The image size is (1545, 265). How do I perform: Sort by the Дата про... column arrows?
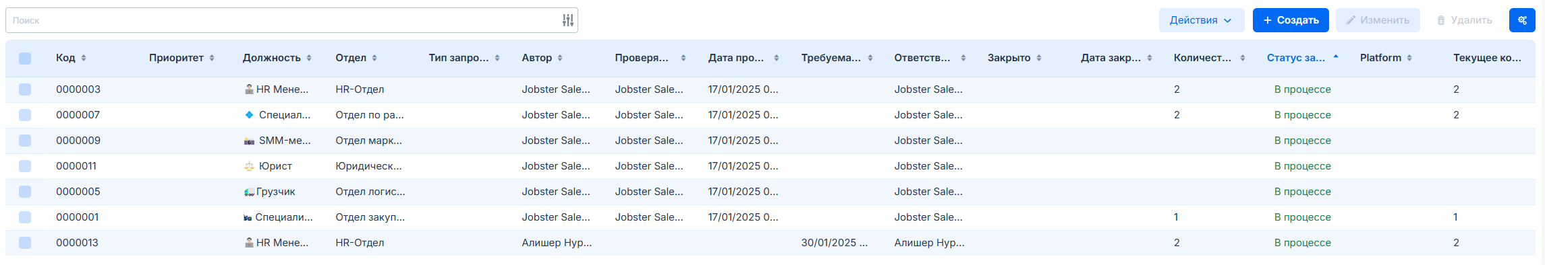pyautogui.click(x=777, y=58)
